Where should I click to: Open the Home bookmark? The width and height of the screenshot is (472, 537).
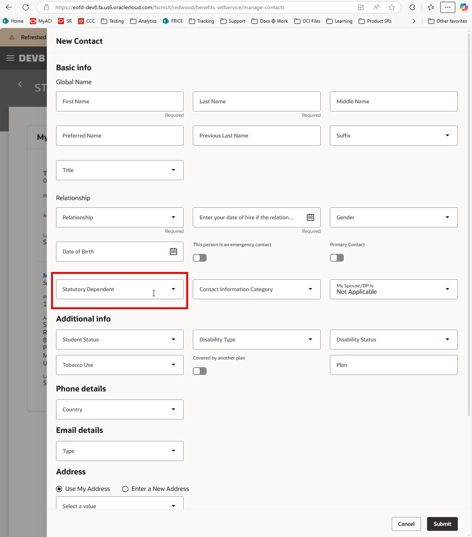13,21
